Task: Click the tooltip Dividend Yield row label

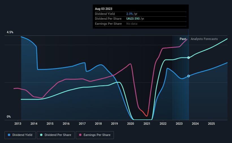Action: (105, 14)
